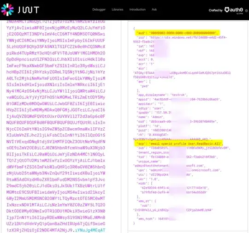The height and width of the screenshot is (233, 249).
Task: Click encoded line starting 'dWVfbmFtZSI6ImFkbWlu'
Action: (56, 167)
